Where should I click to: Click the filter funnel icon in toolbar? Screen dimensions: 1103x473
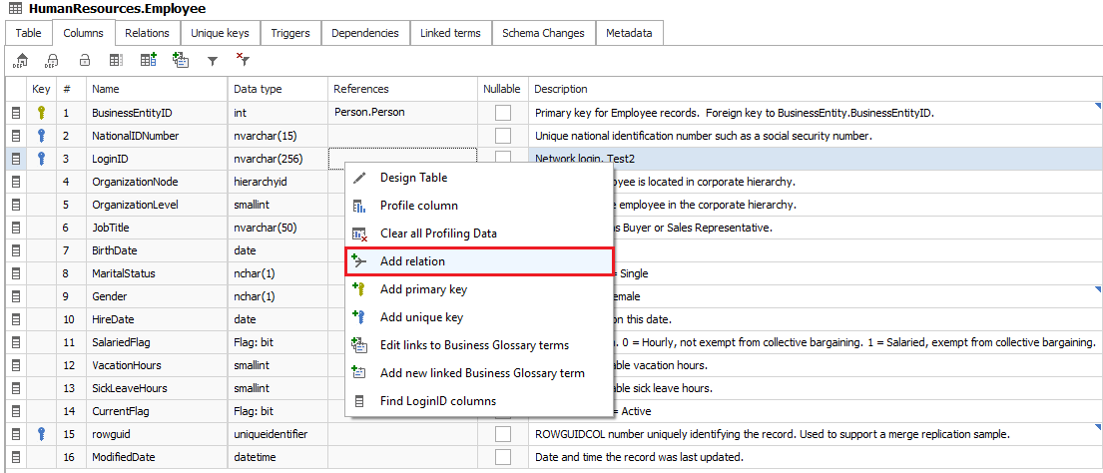pos(212,61)
